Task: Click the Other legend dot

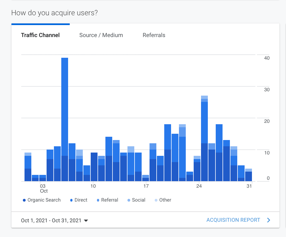Action: 156,200
